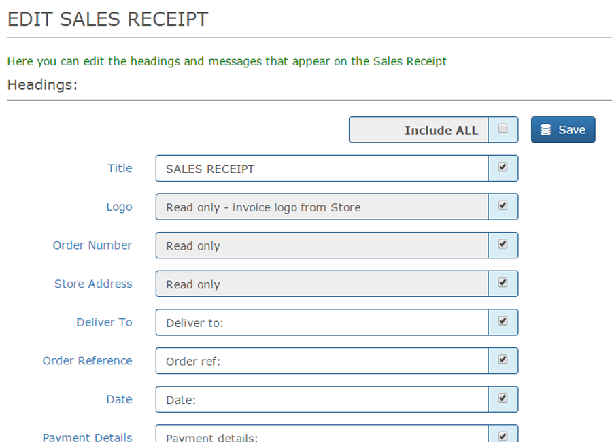Viewport: 612px width, 442px height.
Task: Click the read-only Store Address field
Action: click(x=321, y=284)
